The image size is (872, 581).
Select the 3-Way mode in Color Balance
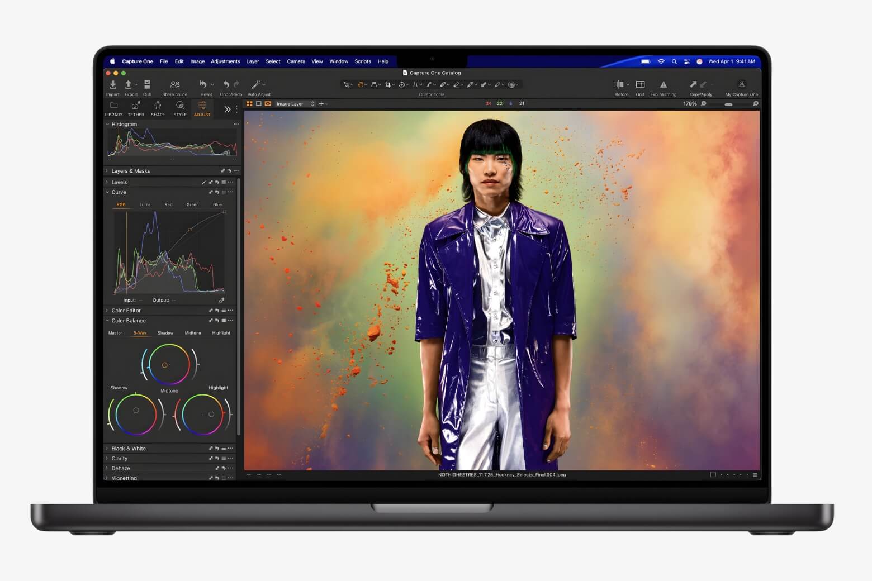(x=139, y=332)
